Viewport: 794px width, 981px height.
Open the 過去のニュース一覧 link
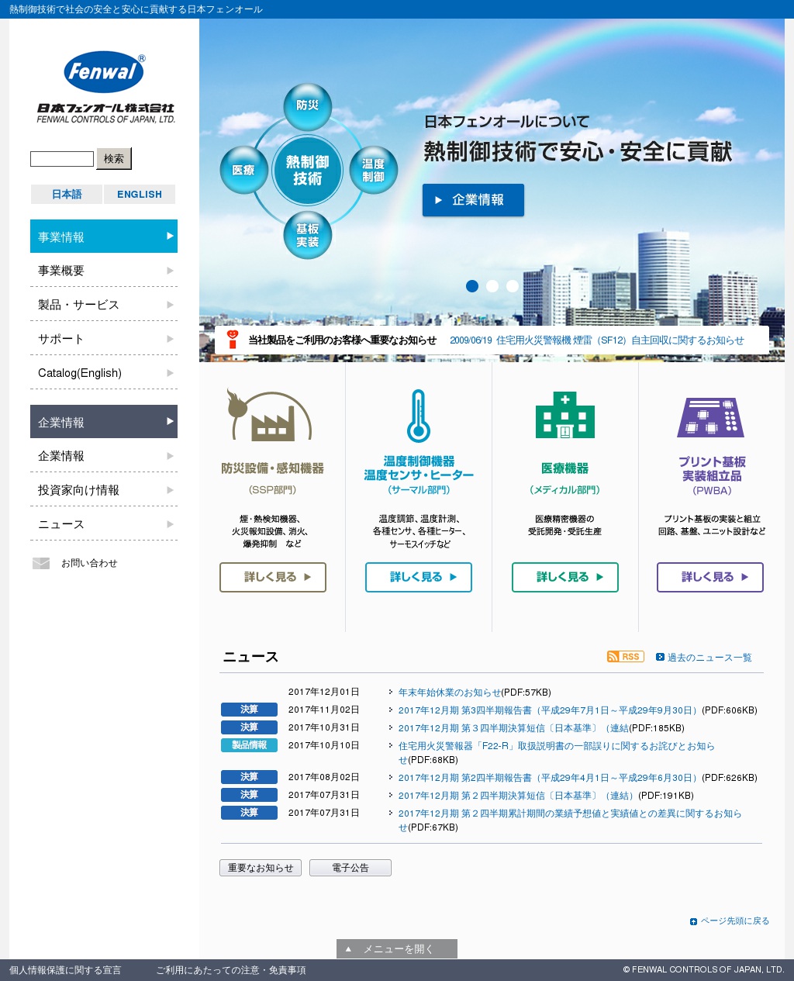point(709,657)
